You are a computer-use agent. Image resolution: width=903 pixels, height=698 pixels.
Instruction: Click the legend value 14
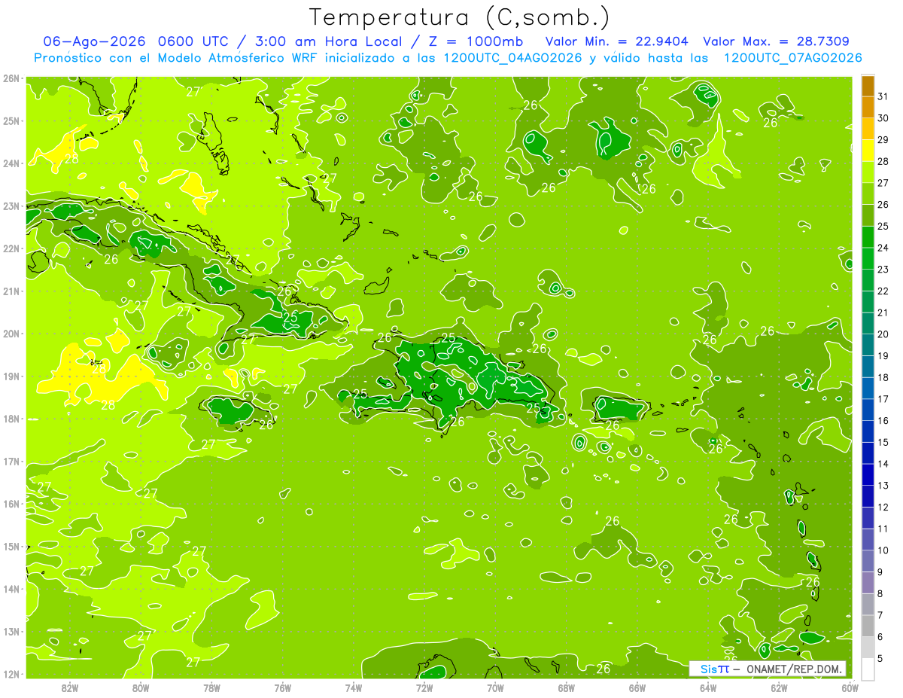[x=883, y=464]
